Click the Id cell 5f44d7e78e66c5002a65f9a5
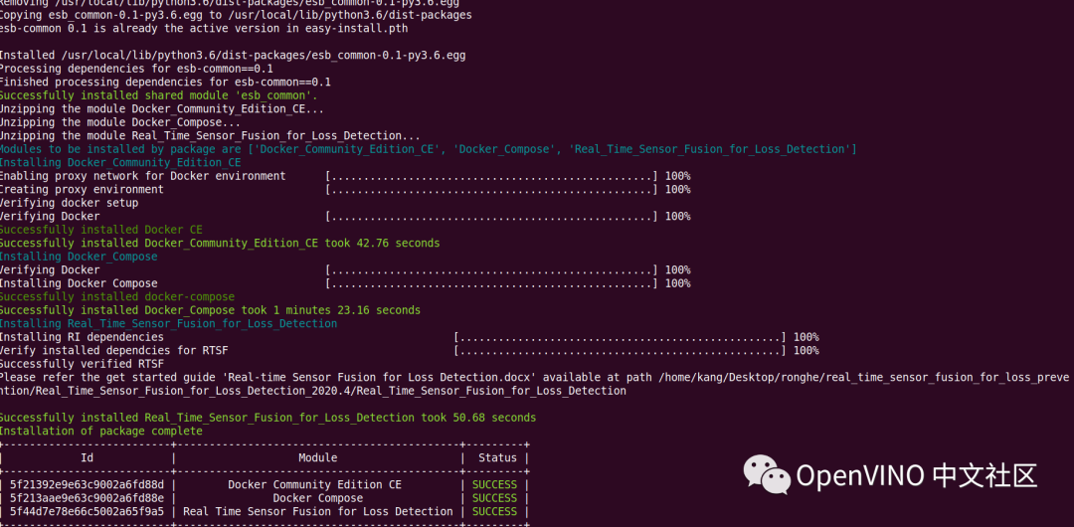 pyautogui.click(x=87, y=511)
